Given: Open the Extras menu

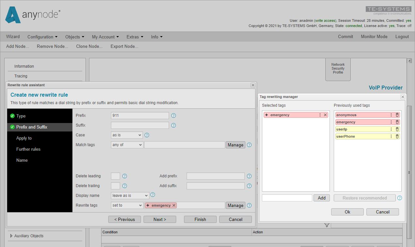Looking at the screenshot, I should point(135,37).
